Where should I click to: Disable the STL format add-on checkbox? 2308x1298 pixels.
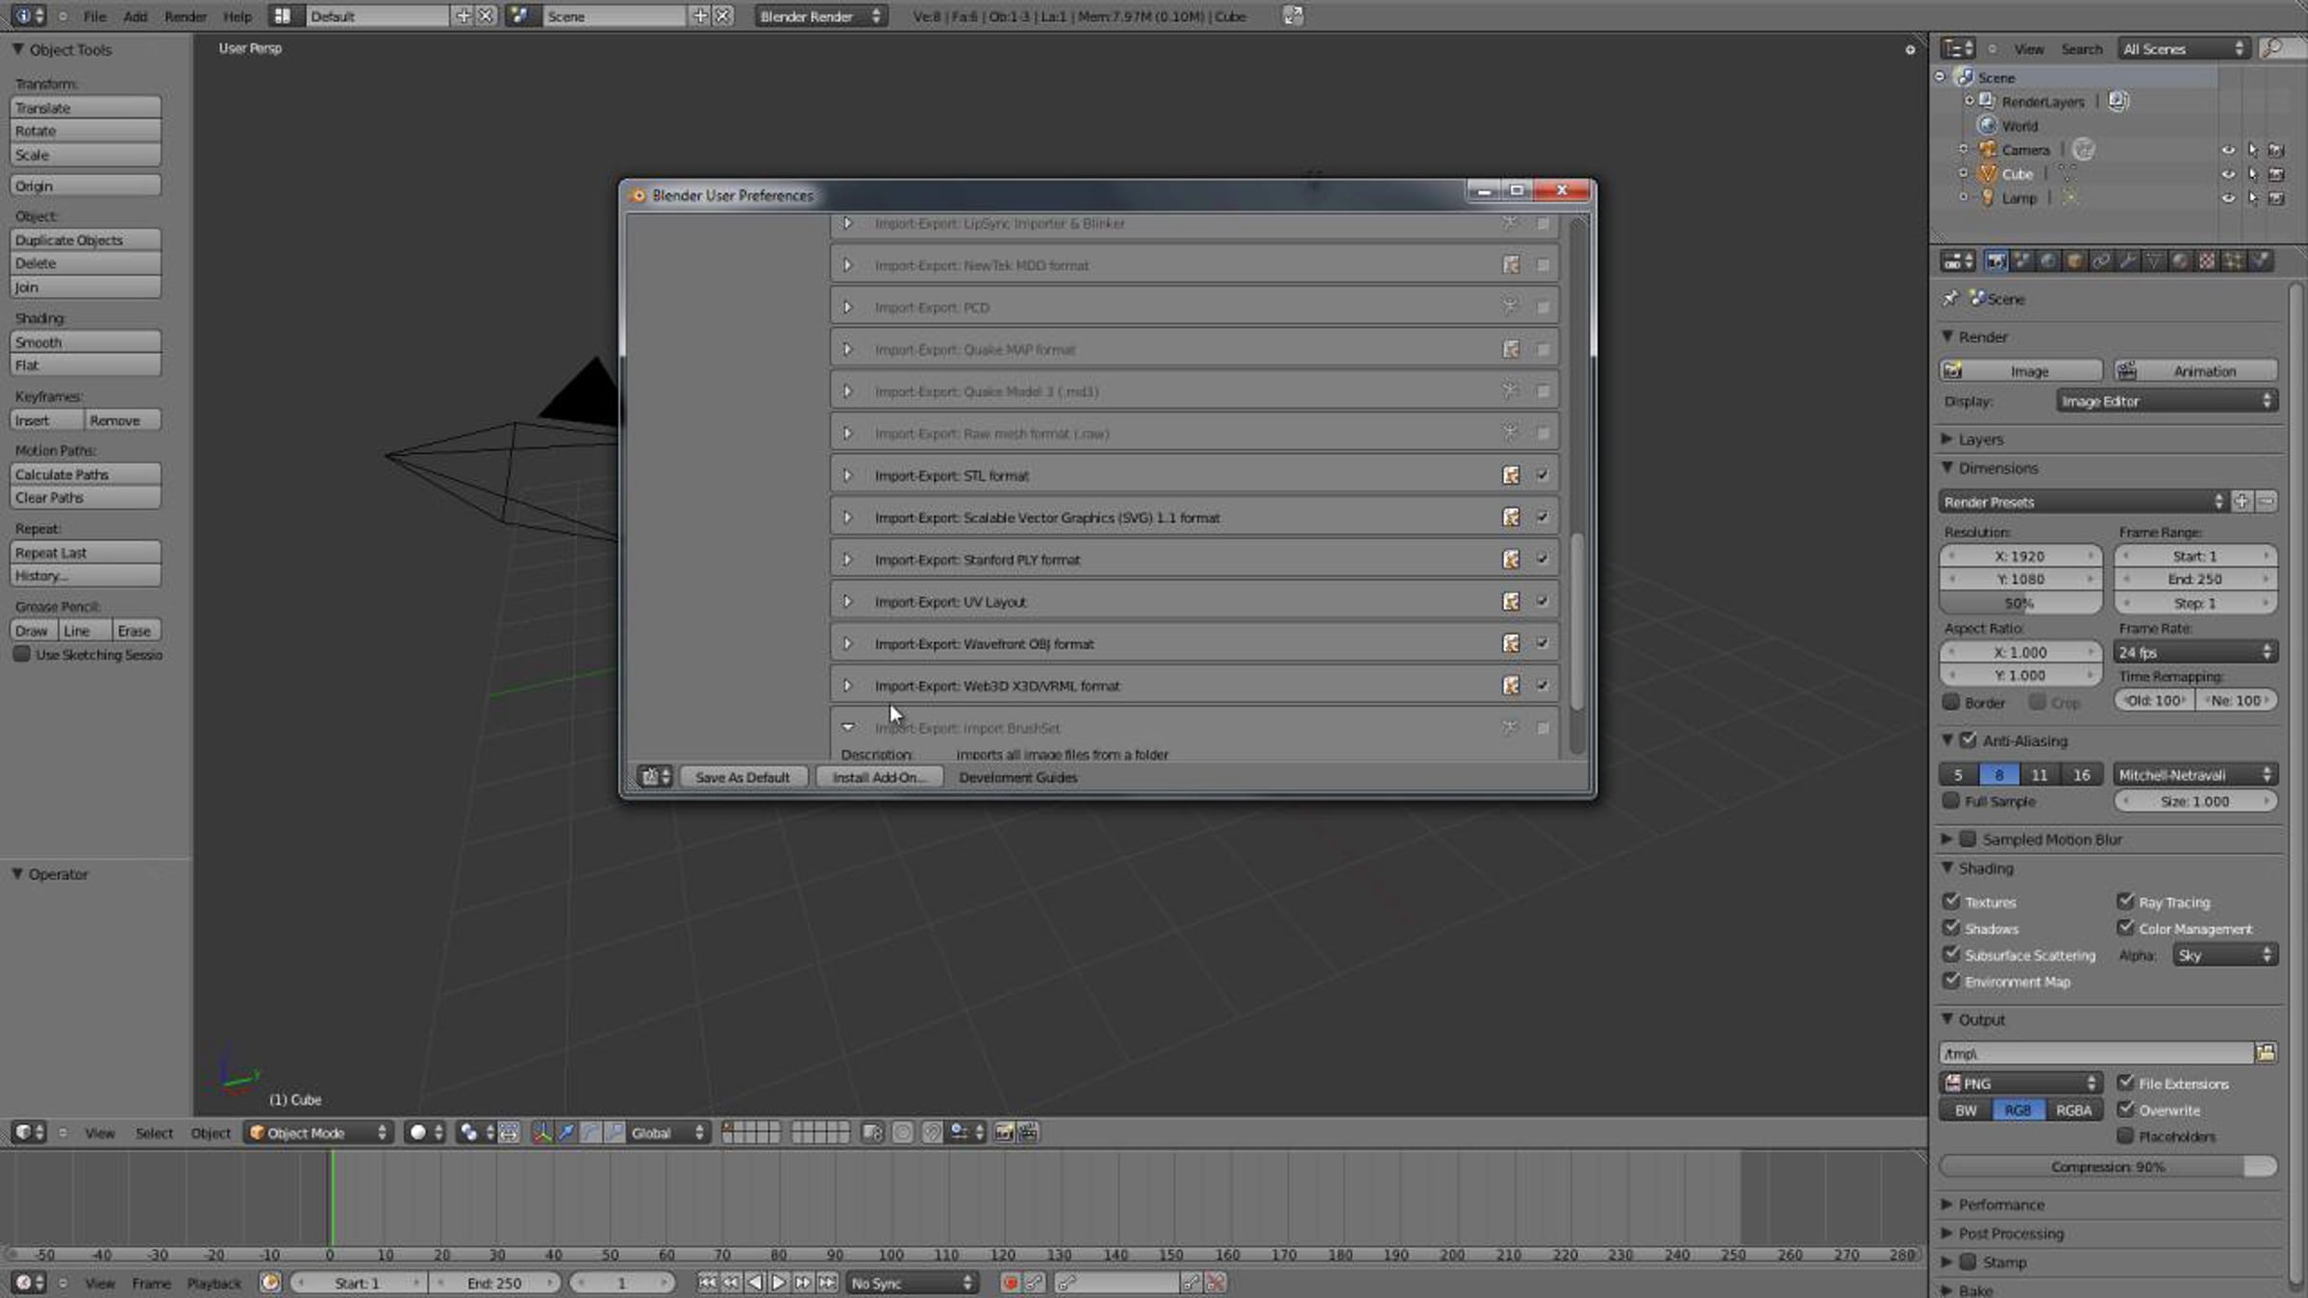1543,475
